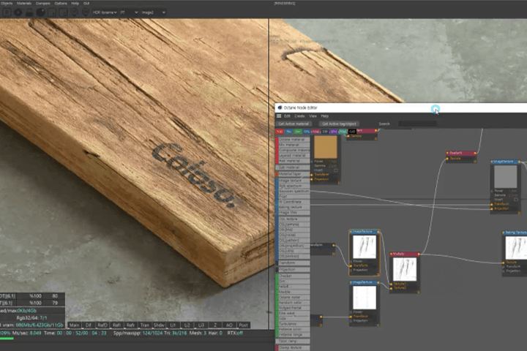Select the Post render pass tab
The height and width of the screenshot is (351, 527).
tap(243, 325)
